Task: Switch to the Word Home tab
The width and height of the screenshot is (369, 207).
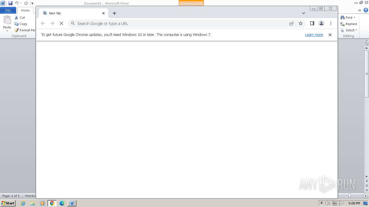Action: (25, 10)
